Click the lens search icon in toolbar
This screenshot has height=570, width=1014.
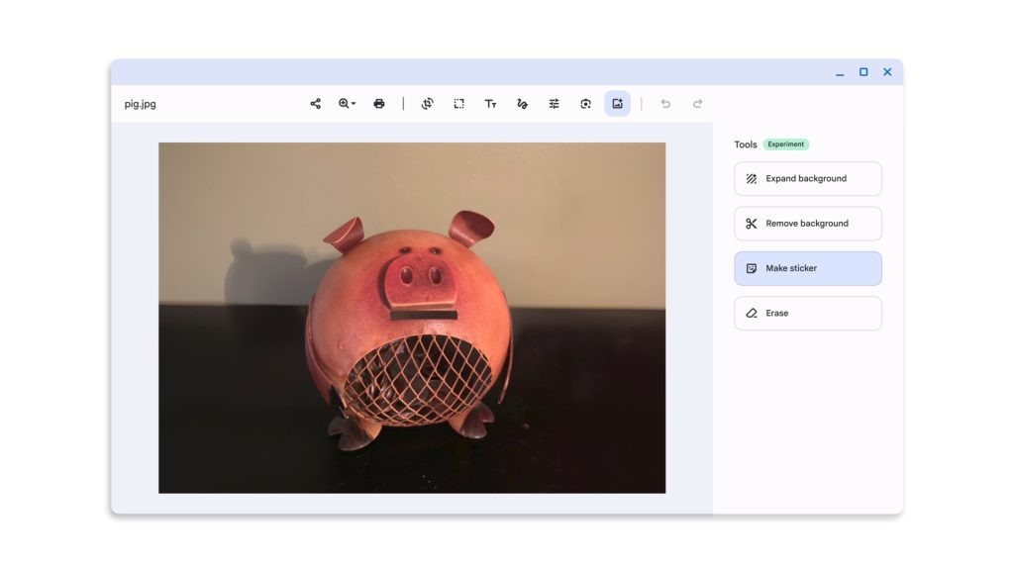[586, 104]
